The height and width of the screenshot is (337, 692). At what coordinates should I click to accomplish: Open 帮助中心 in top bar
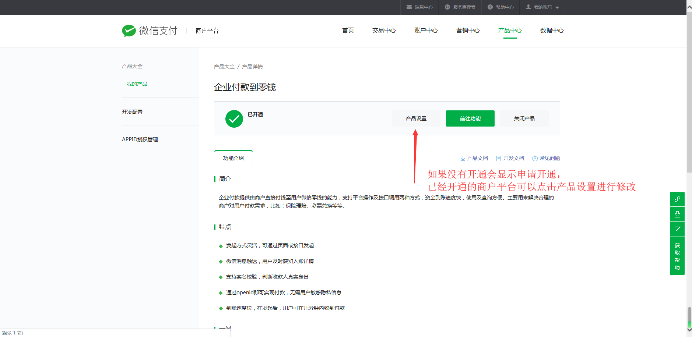505,7
